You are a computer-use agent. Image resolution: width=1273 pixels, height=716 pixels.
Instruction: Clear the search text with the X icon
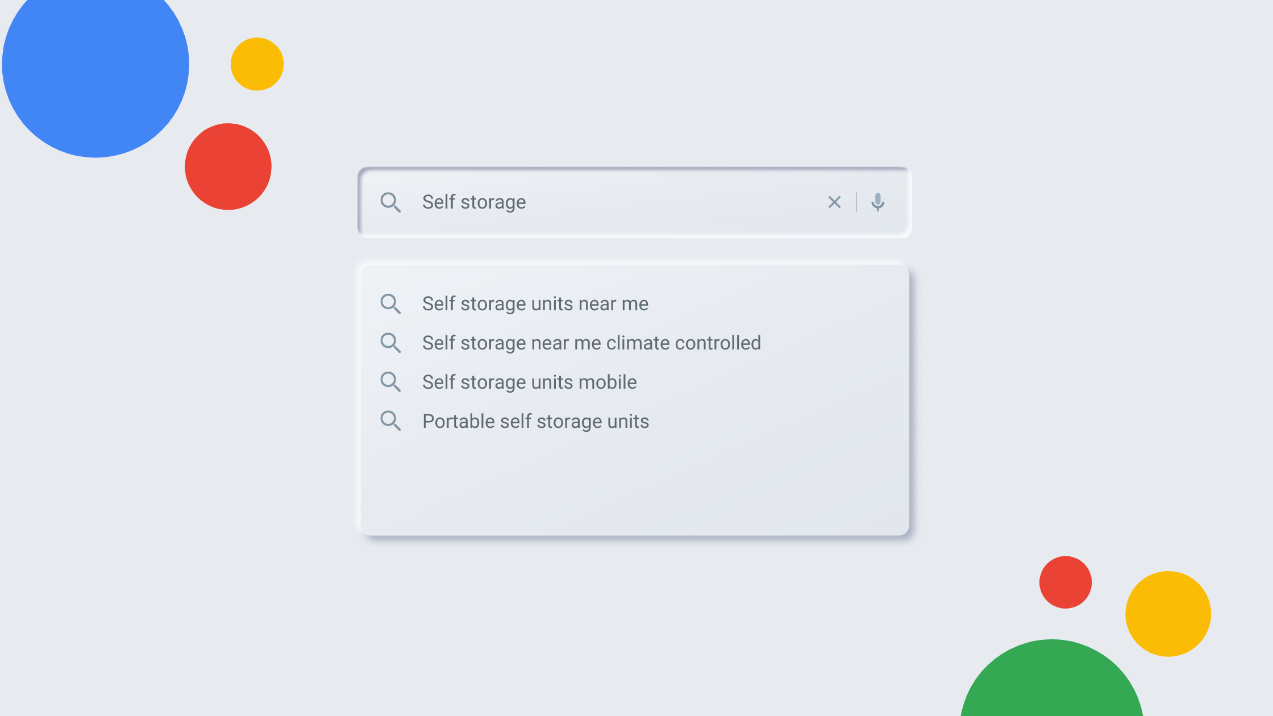(834, 202)
